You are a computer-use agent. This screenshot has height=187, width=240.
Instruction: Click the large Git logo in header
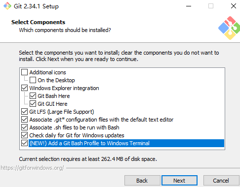pyautogui.click(x=229, y=28)
